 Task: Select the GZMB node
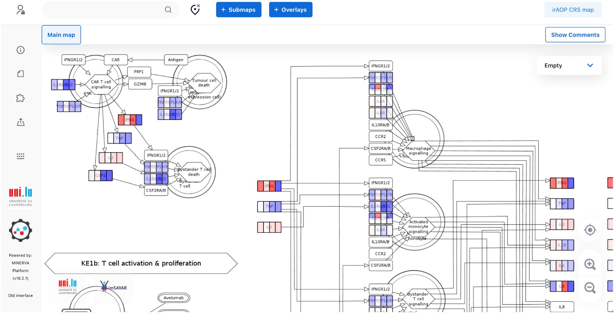[x=140, y=84]
